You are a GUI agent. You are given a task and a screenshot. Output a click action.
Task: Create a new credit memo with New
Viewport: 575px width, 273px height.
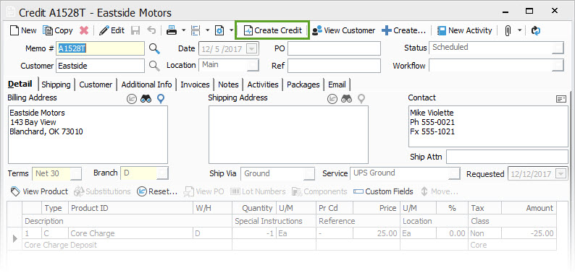pyautogui.click(x=23, y=30)
